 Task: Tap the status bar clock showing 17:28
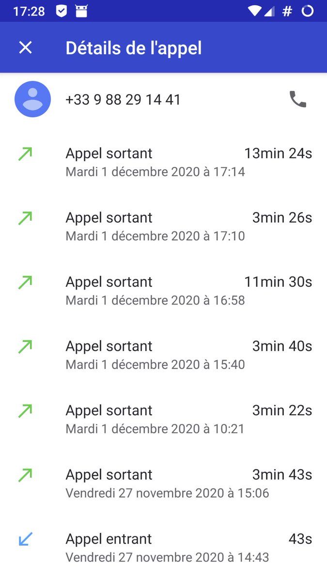pyautogui.click(x=29, y=11)
